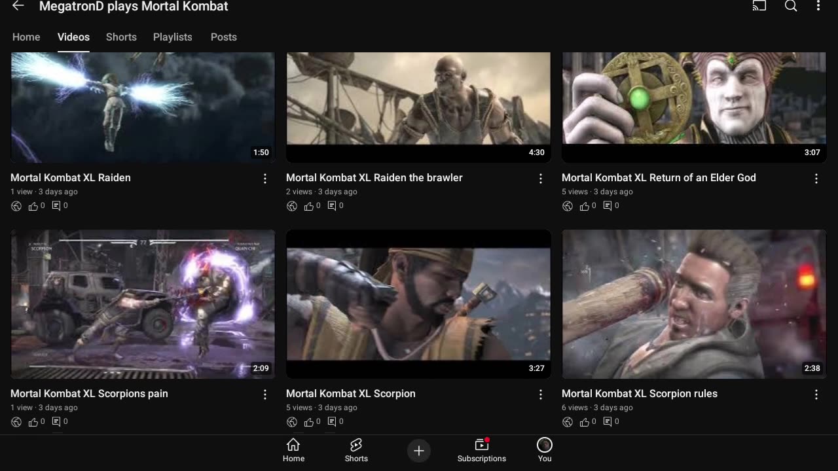This screenshot has width=838, height=471.
Task: Click comments icon under Scorpion rules
Action: 608,422
